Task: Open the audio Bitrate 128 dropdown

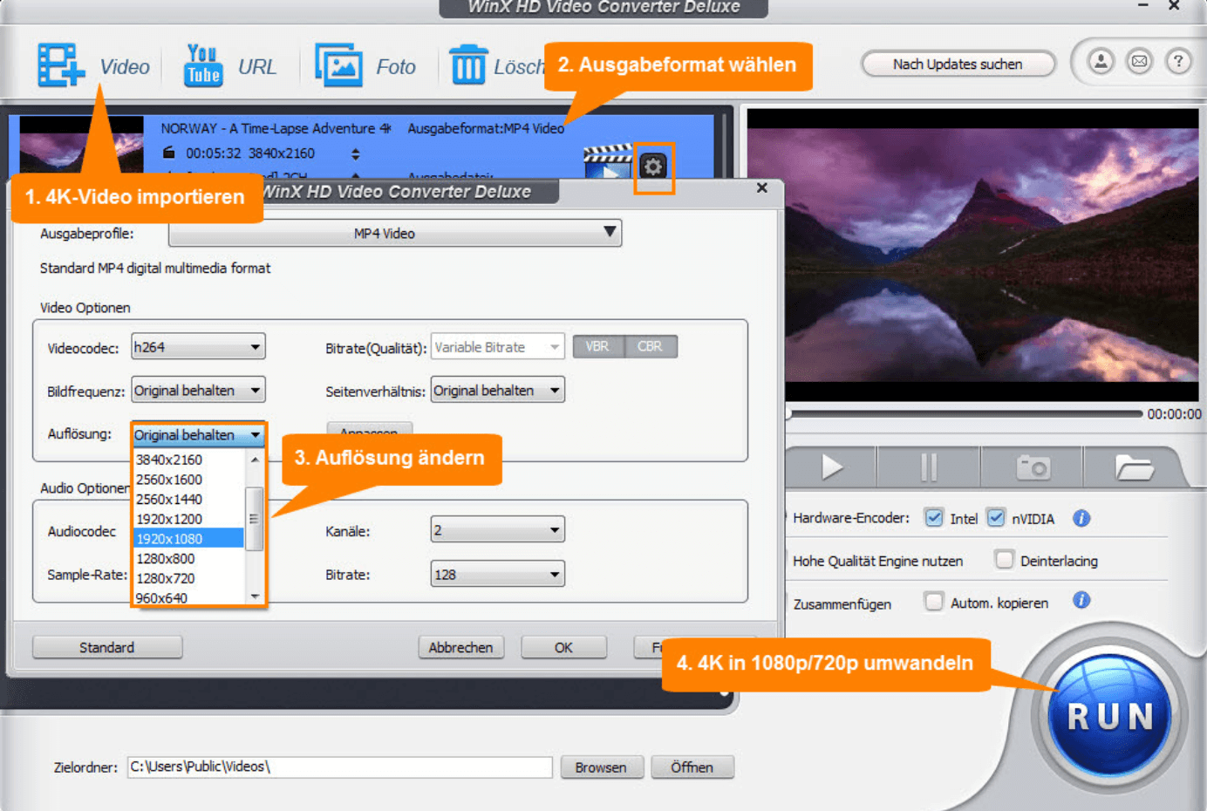Action: (497, 574)
